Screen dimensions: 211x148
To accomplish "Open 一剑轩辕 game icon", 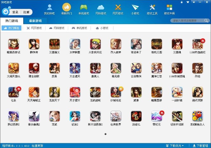I will [177, 92].
